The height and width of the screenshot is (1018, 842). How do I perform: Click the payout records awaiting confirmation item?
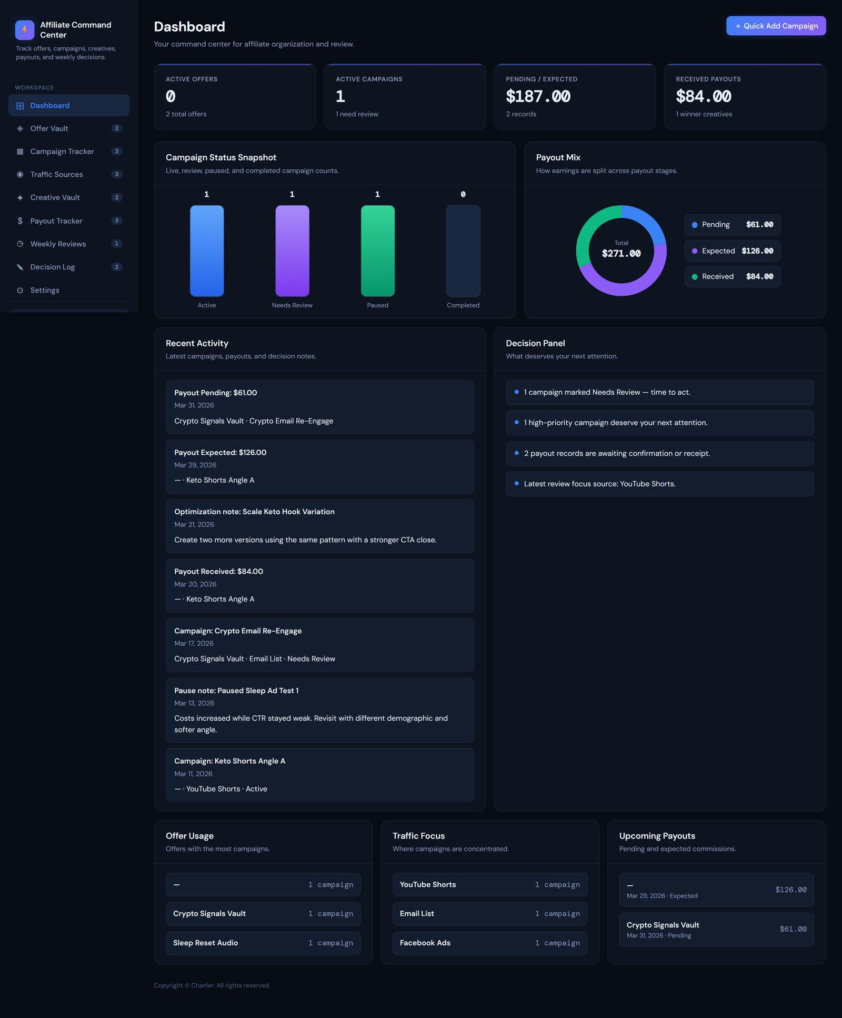[x=660, y=453]
